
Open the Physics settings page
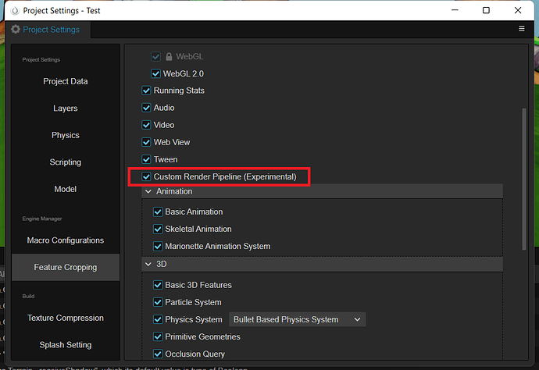(x=66, y=135)
